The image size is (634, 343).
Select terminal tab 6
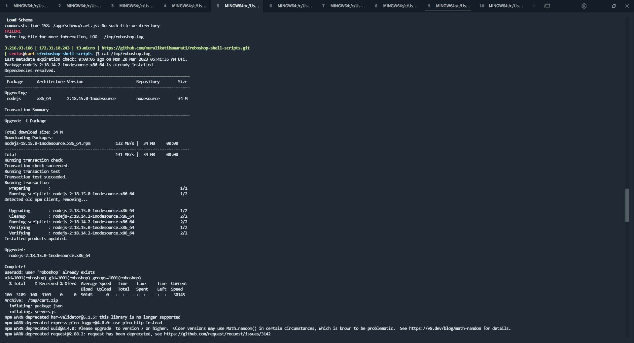[x=291, y=6]
